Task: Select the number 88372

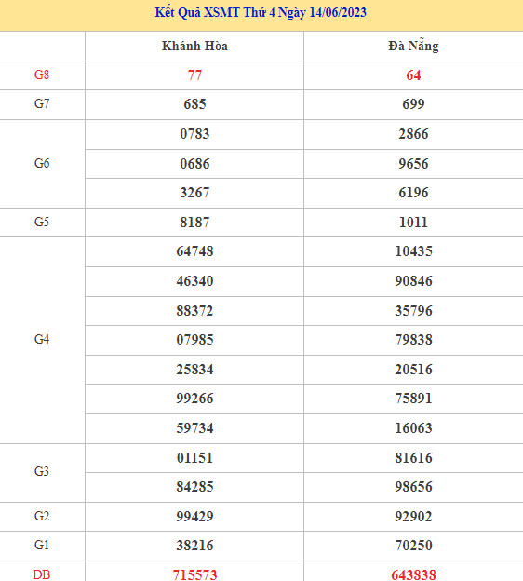Action: 194,311
